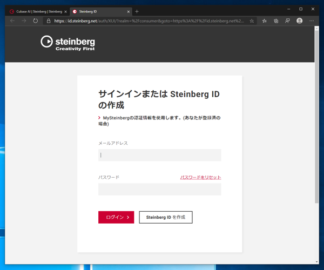Reload the page with refresh icon
The height and width of the screenshot is (270, 324).
click(x=36, y=21)
